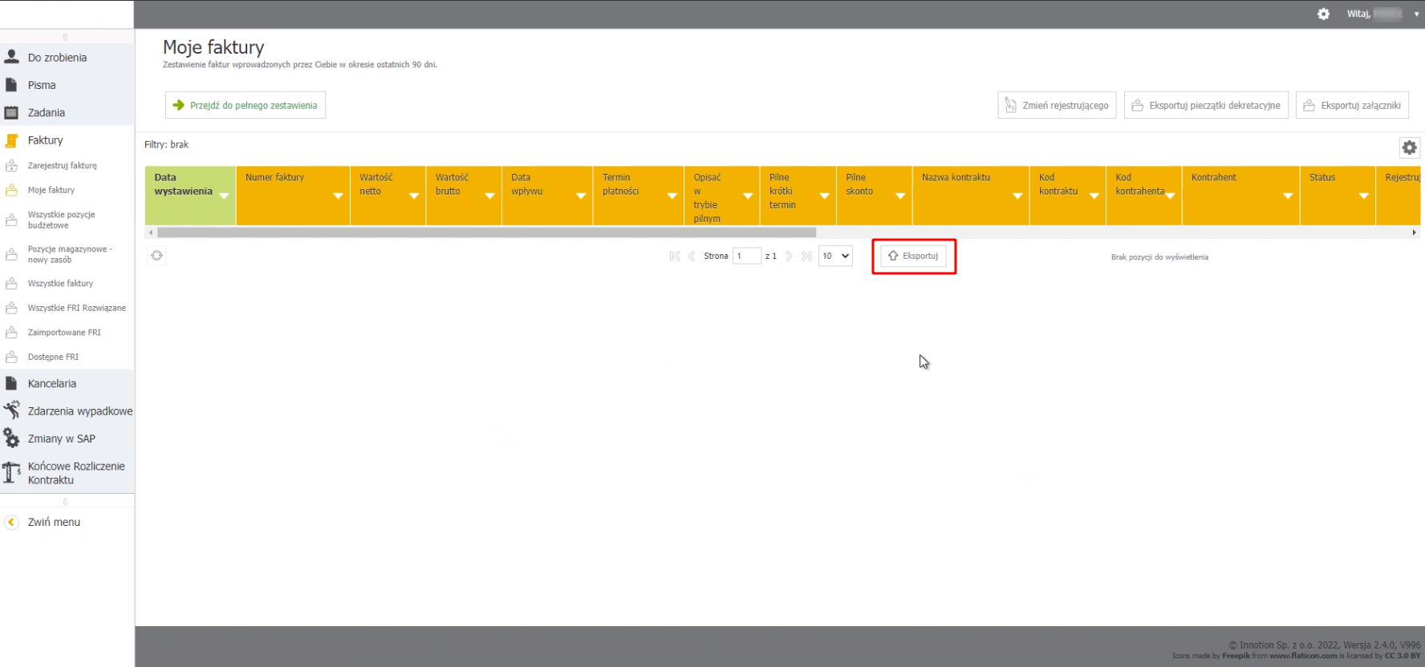This screenshot has width=1425, height=667.
Task: Open the Nazwa kontraktu column dropdown
Action: pyautogui.click(x=1017, y=196)
